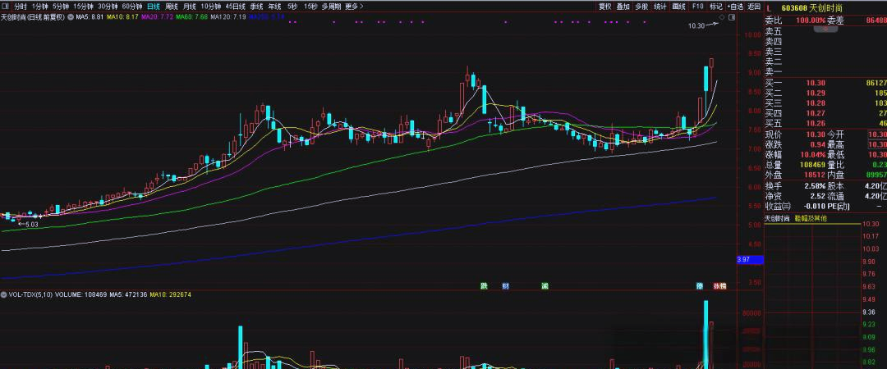The width and height of the screenshot is (887, 369).
Task: Click the 总量 value 108469
Action: 812,165
